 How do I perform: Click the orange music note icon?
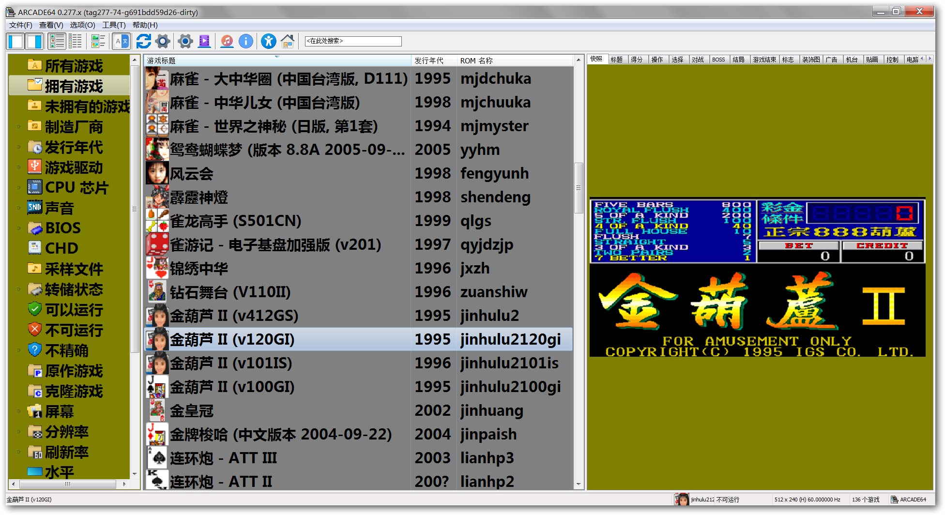pyautogui.click(x=227, y=42)
